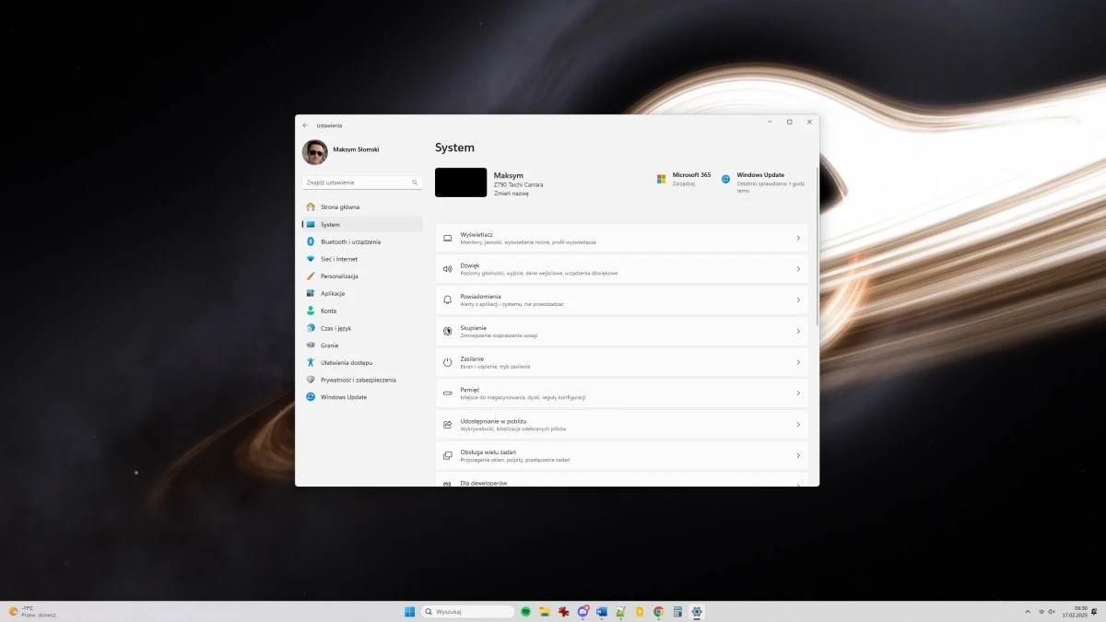Screen dimensions: 1106x622
Task: Click the Skupienie focus icon
Action: [447, 330]
